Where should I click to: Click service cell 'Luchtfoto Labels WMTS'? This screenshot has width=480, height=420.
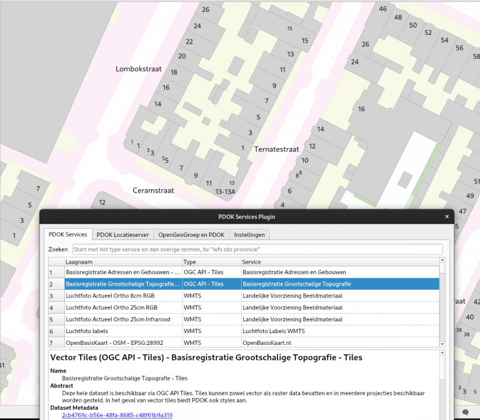341,331
